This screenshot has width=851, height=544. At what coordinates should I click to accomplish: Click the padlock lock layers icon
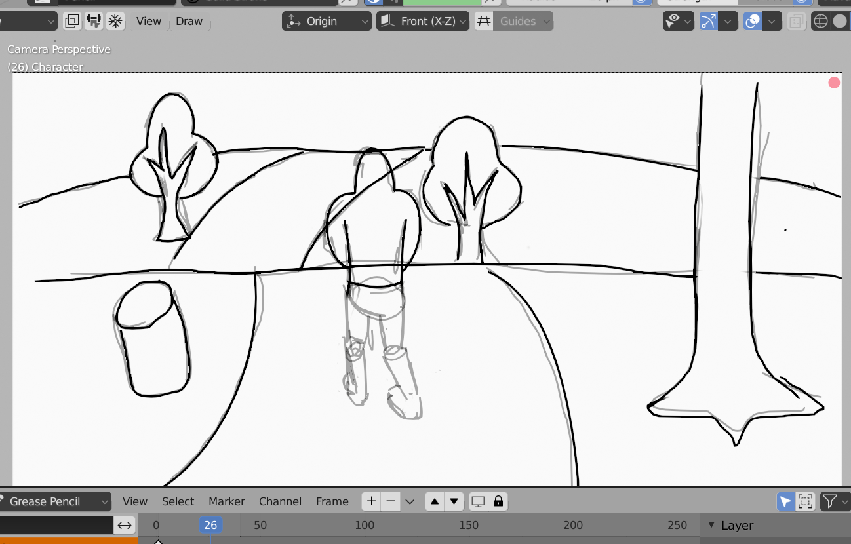point(498,501)
